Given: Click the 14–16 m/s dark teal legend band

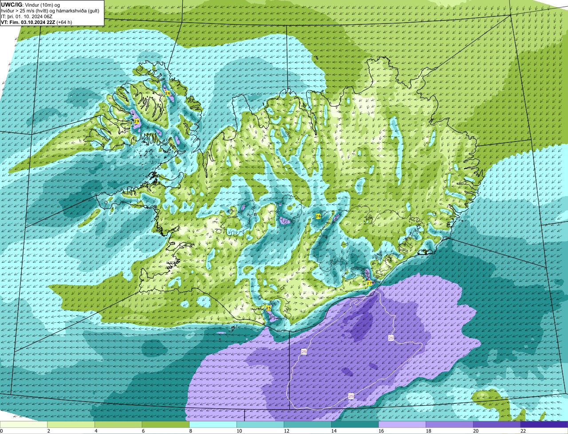Looking at the screenshot, I should coord(355,425).
